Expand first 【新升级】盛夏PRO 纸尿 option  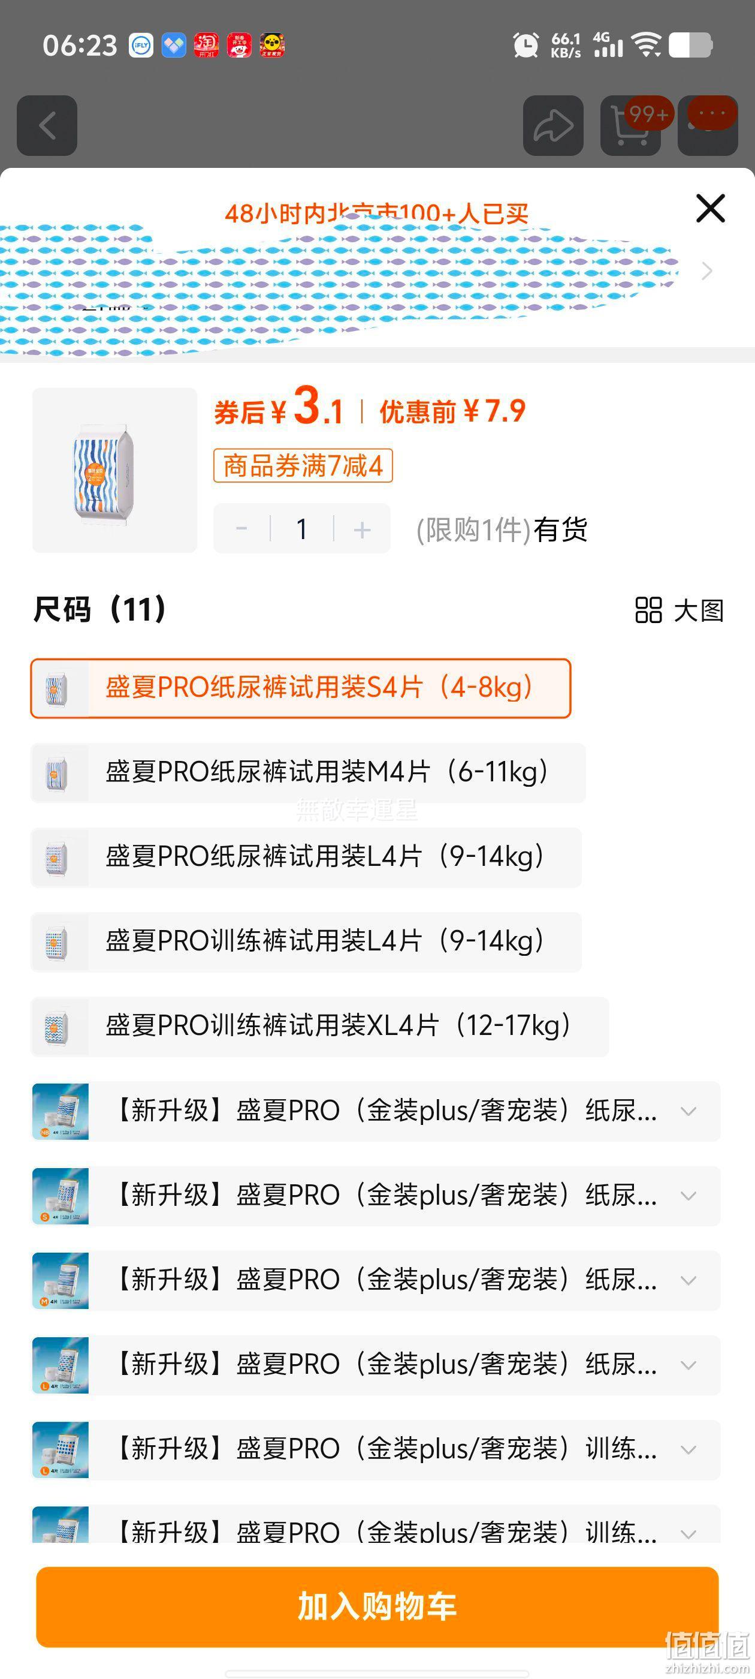click(x=376, y=1111)
